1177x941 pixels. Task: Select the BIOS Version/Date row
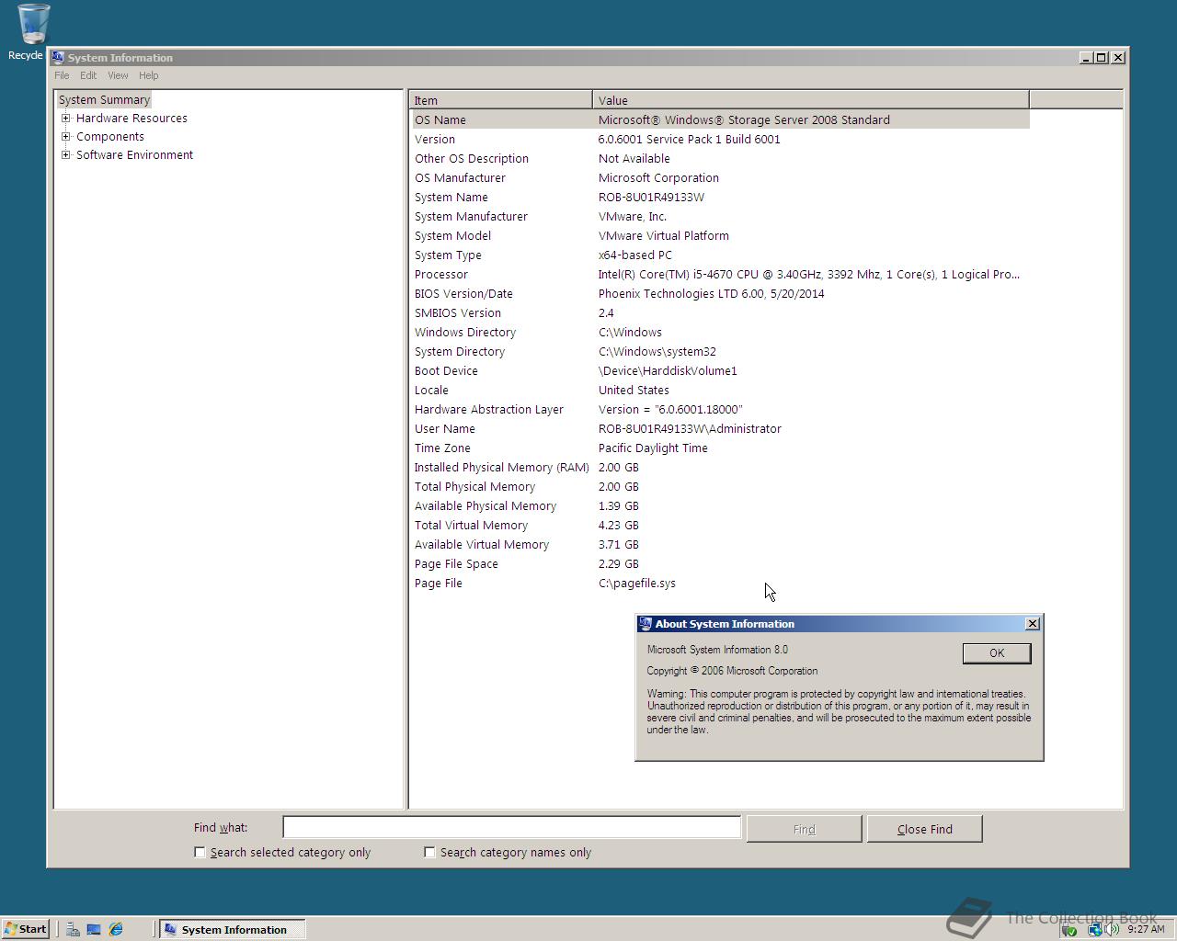click(x=720, y=293)
